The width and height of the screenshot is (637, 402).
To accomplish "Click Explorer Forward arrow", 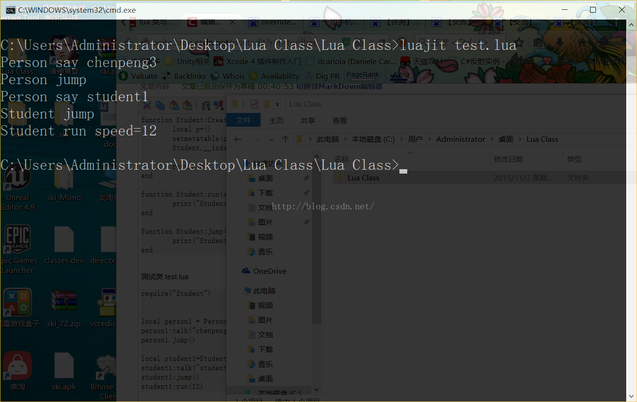I will [256, 139].
